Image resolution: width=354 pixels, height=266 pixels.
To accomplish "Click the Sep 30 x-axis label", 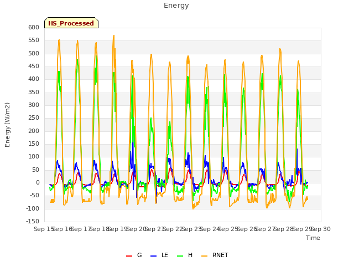I will coord(321,229).
